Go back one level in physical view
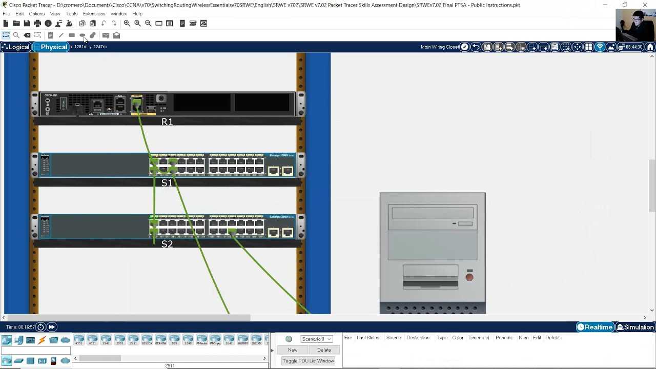The width and height of the screenshot is (656, 369). coord(476,47)
